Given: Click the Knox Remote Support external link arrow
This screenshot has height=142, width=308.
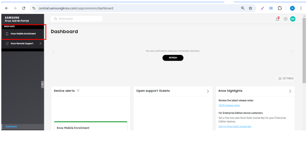Looking at the screenshot, I should pyautogui.click(x=40, y=44).
